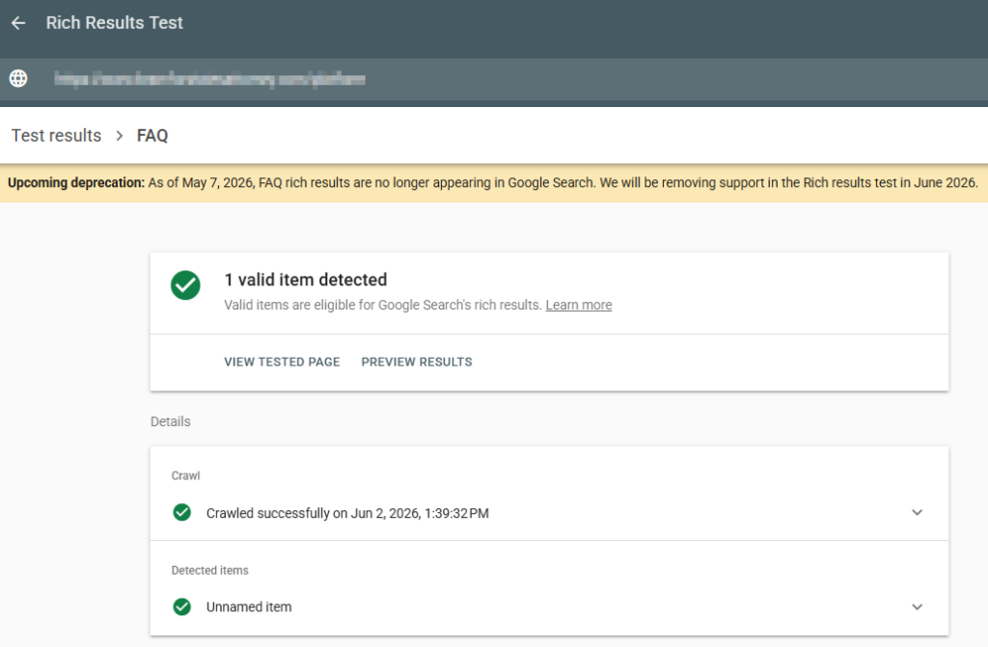Click the globe icon beside the URL
Image resolution: width=988 pixels, height=647 pixels.
18,79
